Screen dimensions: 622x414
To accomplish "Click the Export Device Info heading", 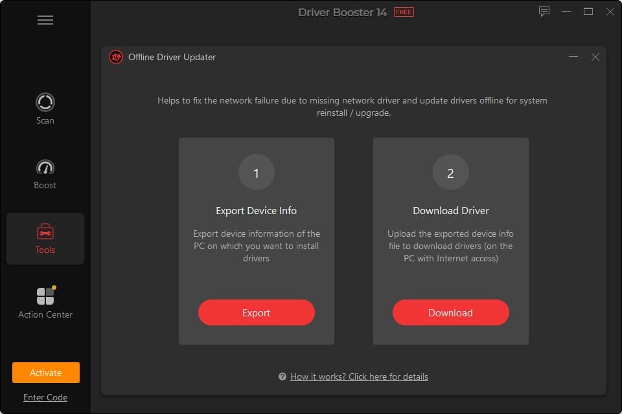I will pos(257,210).
